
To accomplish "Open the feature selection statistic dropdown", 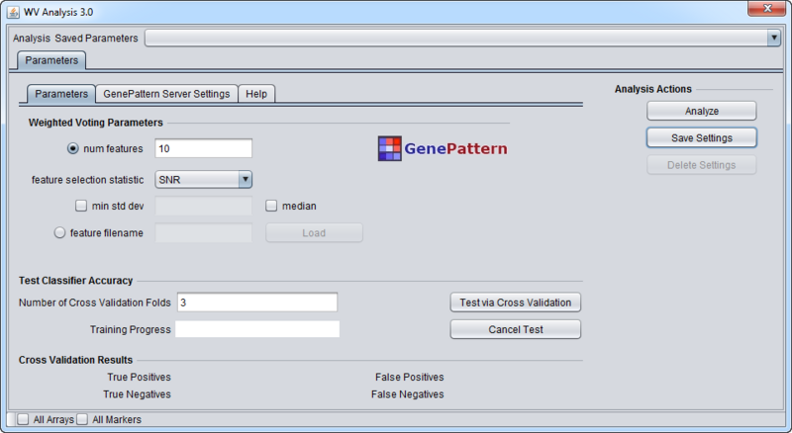I will 204,179.
